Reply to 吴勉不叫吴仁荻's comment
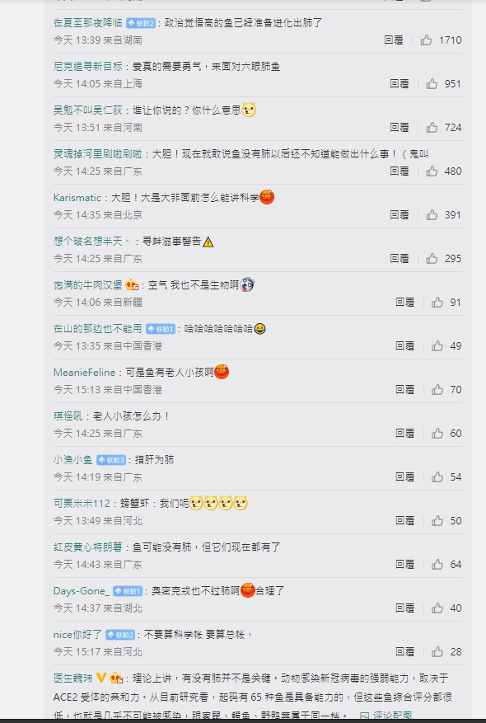 tap(400, 127)
